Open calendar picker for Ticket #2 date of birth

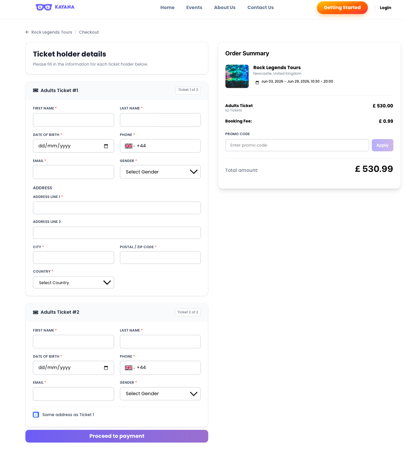106,368
